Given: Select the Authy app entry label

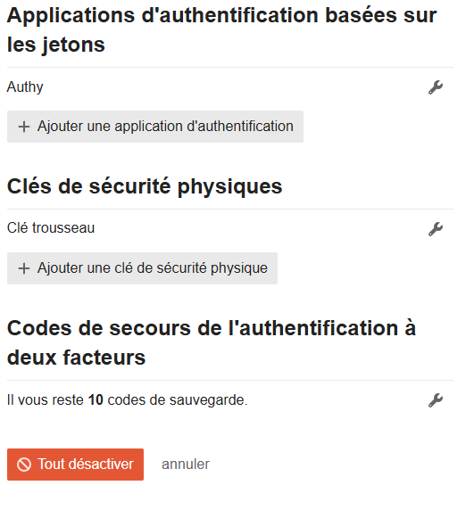Looking at the screenshot, I should (x=25, y=86).
